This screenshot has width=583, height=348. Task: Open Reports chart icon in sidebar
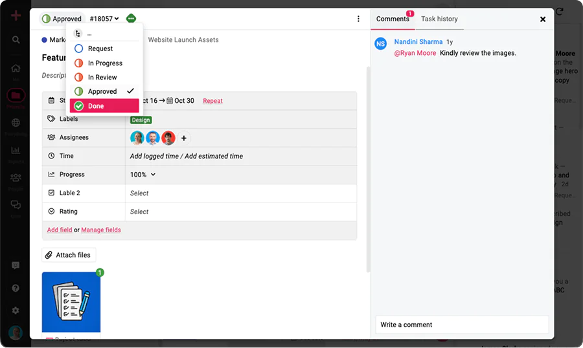click(16, 150)
